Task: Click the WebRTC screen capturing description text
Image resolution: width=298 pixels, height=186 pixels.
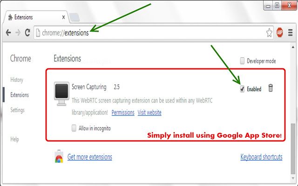Action: point(142,106)
